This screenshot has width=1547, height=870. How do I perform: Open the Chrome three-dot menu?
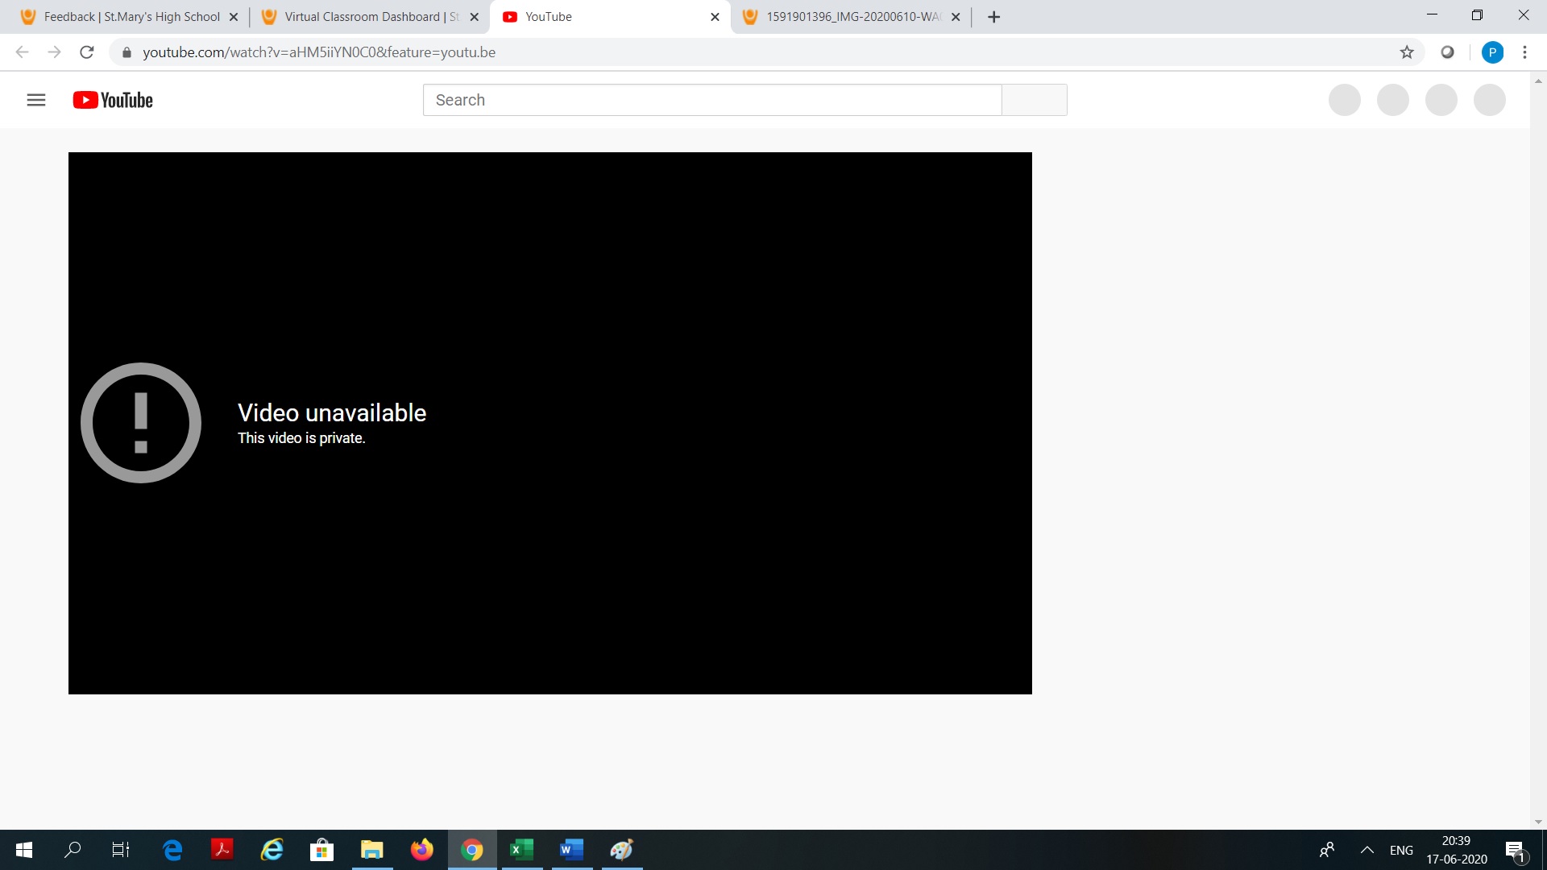(1524, 52)
